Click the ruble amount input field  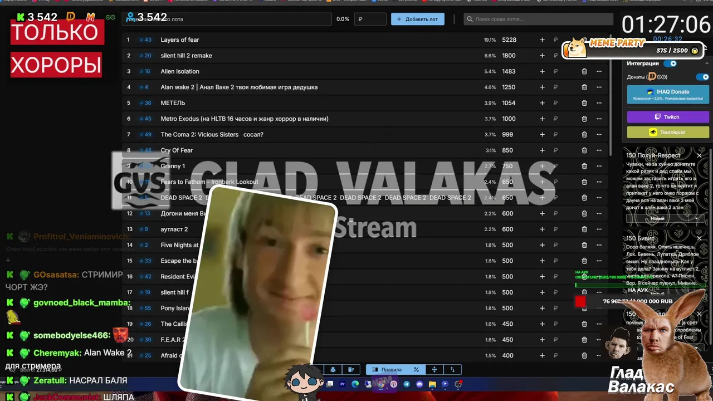(370, 19)
